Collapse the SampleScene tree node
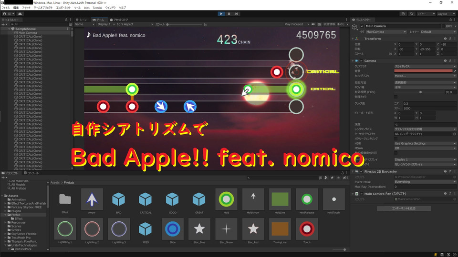Screen dimensions: 458x257 coord(9,29)
